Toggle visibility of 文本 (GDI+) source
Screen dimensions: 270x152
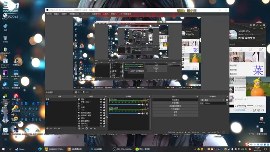click(x=101, y=102)
